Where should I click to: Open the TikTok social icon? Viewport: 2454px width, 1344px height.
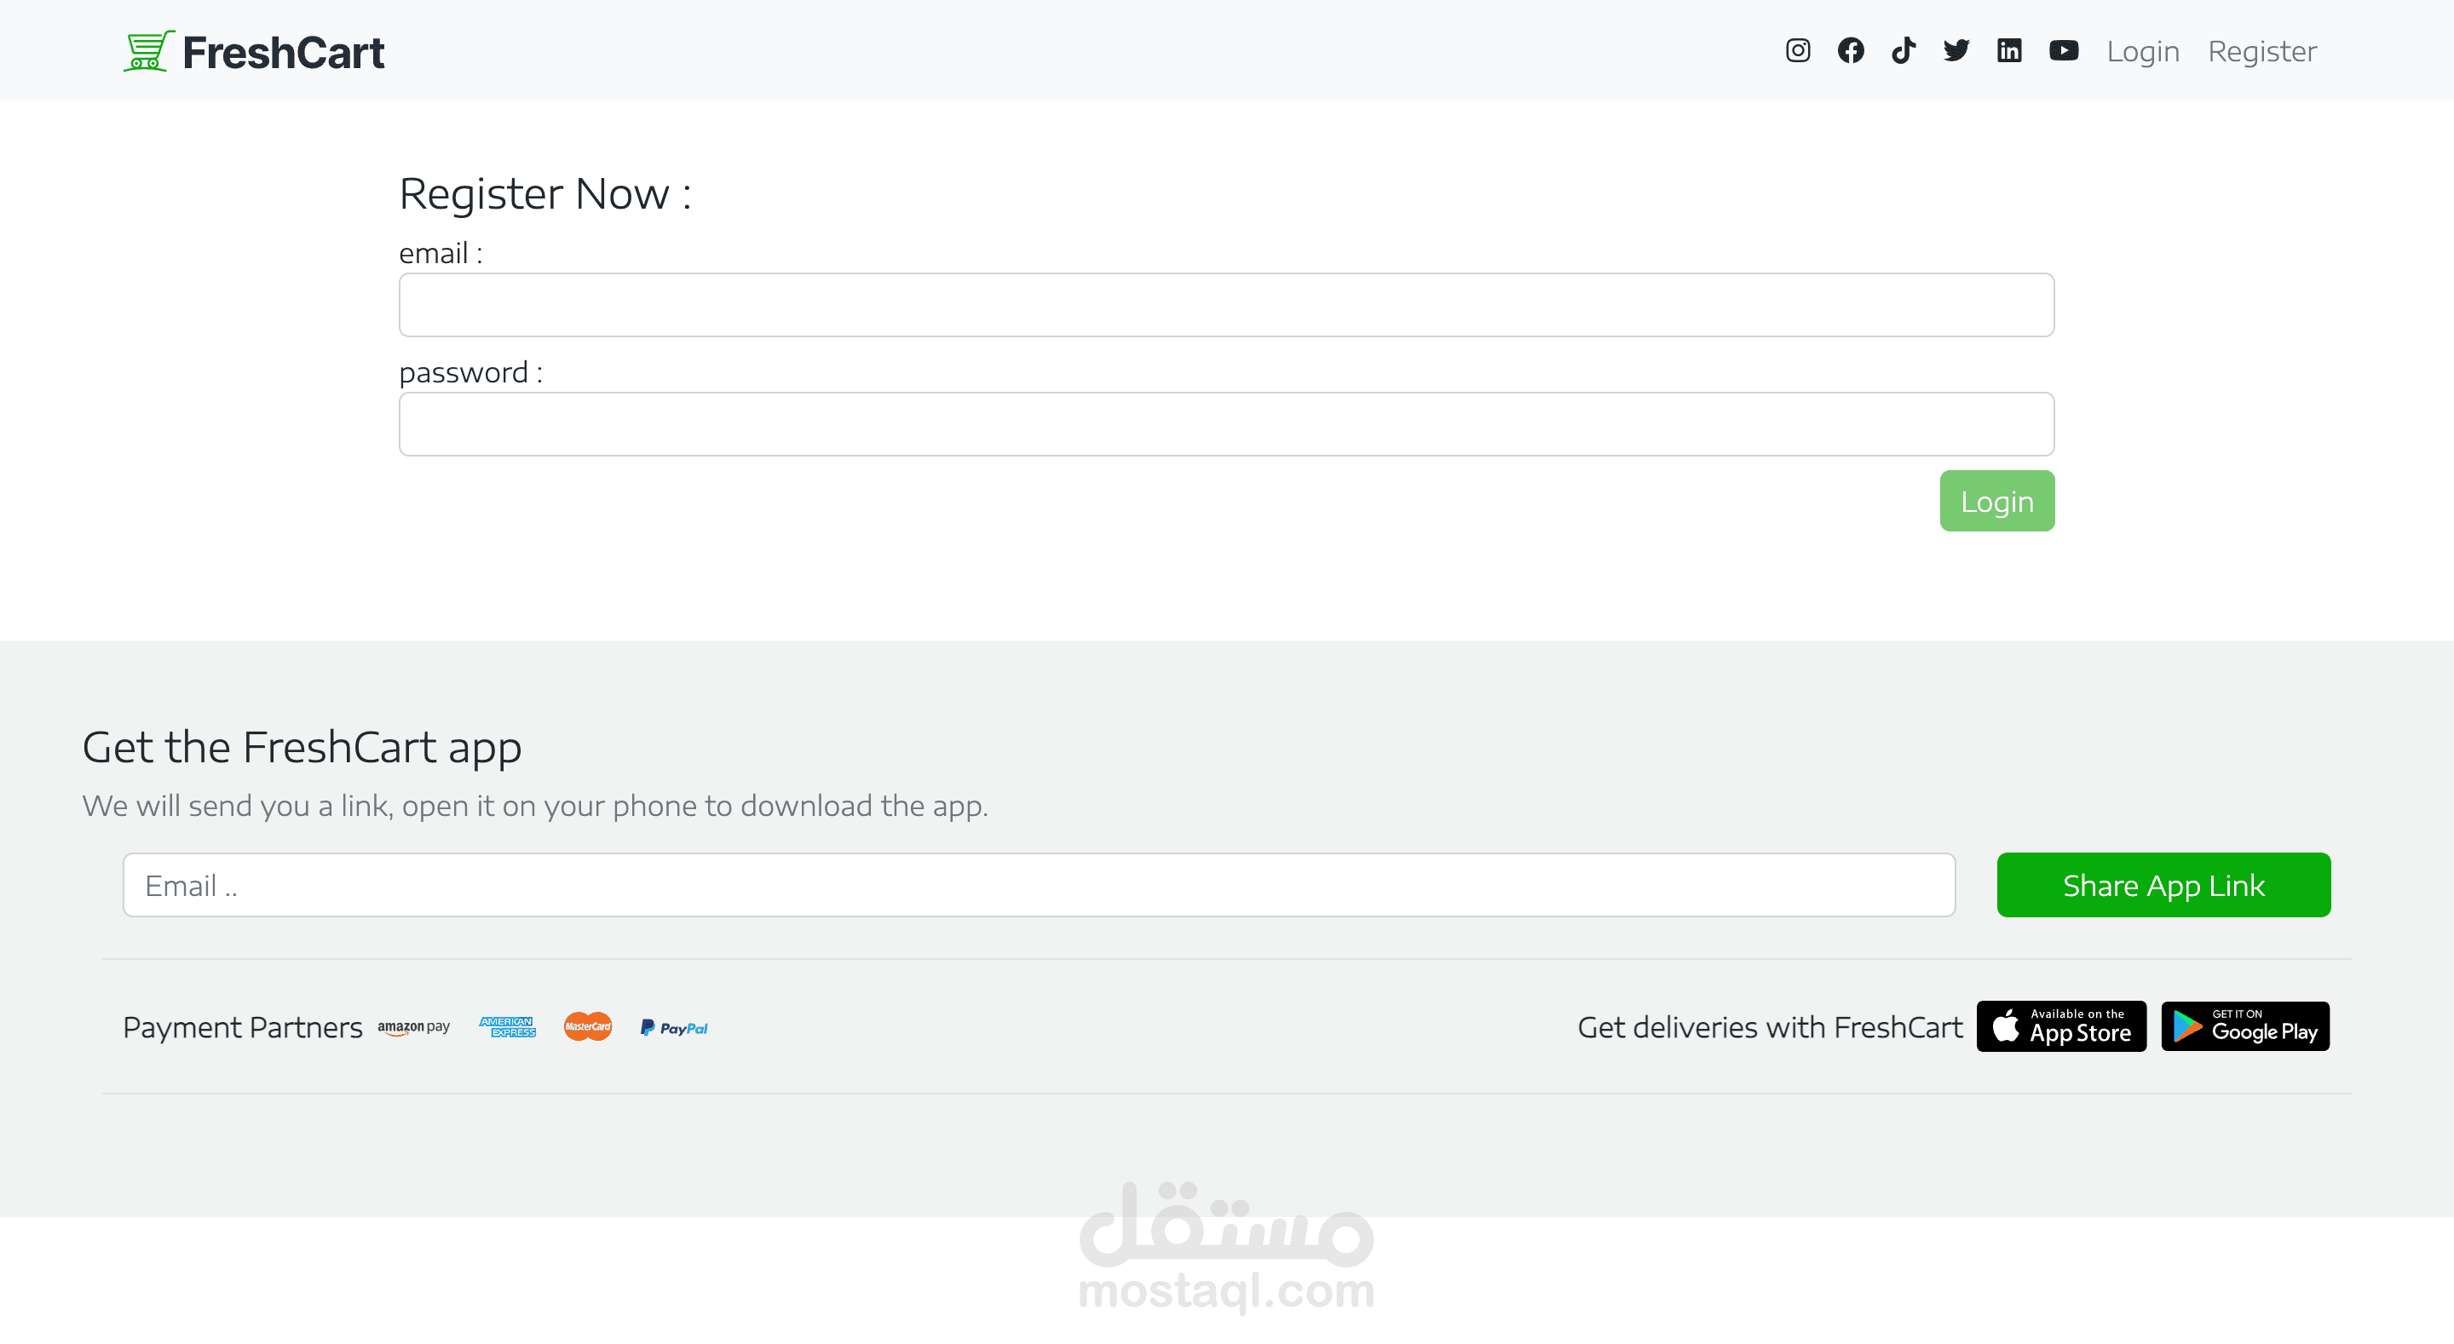click(1904, 50)
